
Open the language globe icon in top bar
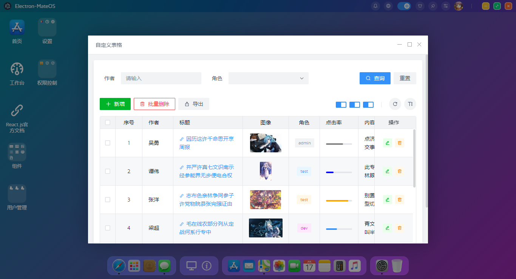[388, 6]
